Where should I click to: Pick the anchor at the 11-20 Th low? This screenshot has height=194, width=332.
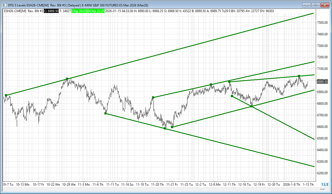165,128
